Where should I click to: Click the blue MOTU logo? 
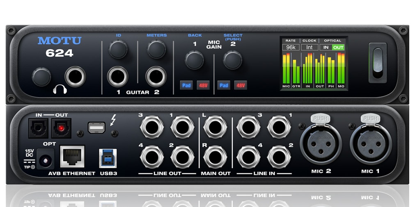pyautogui.click(x=60, y=41)
